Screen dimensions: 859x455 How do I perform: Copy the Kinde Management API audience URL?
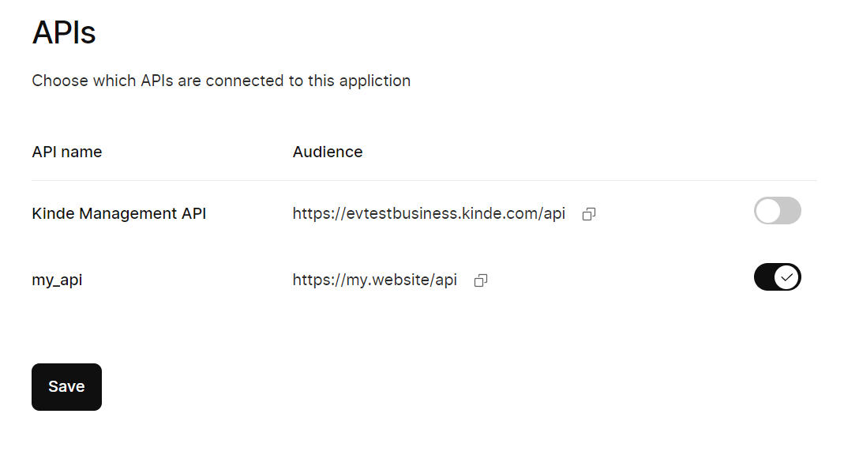tap(588, 214)
